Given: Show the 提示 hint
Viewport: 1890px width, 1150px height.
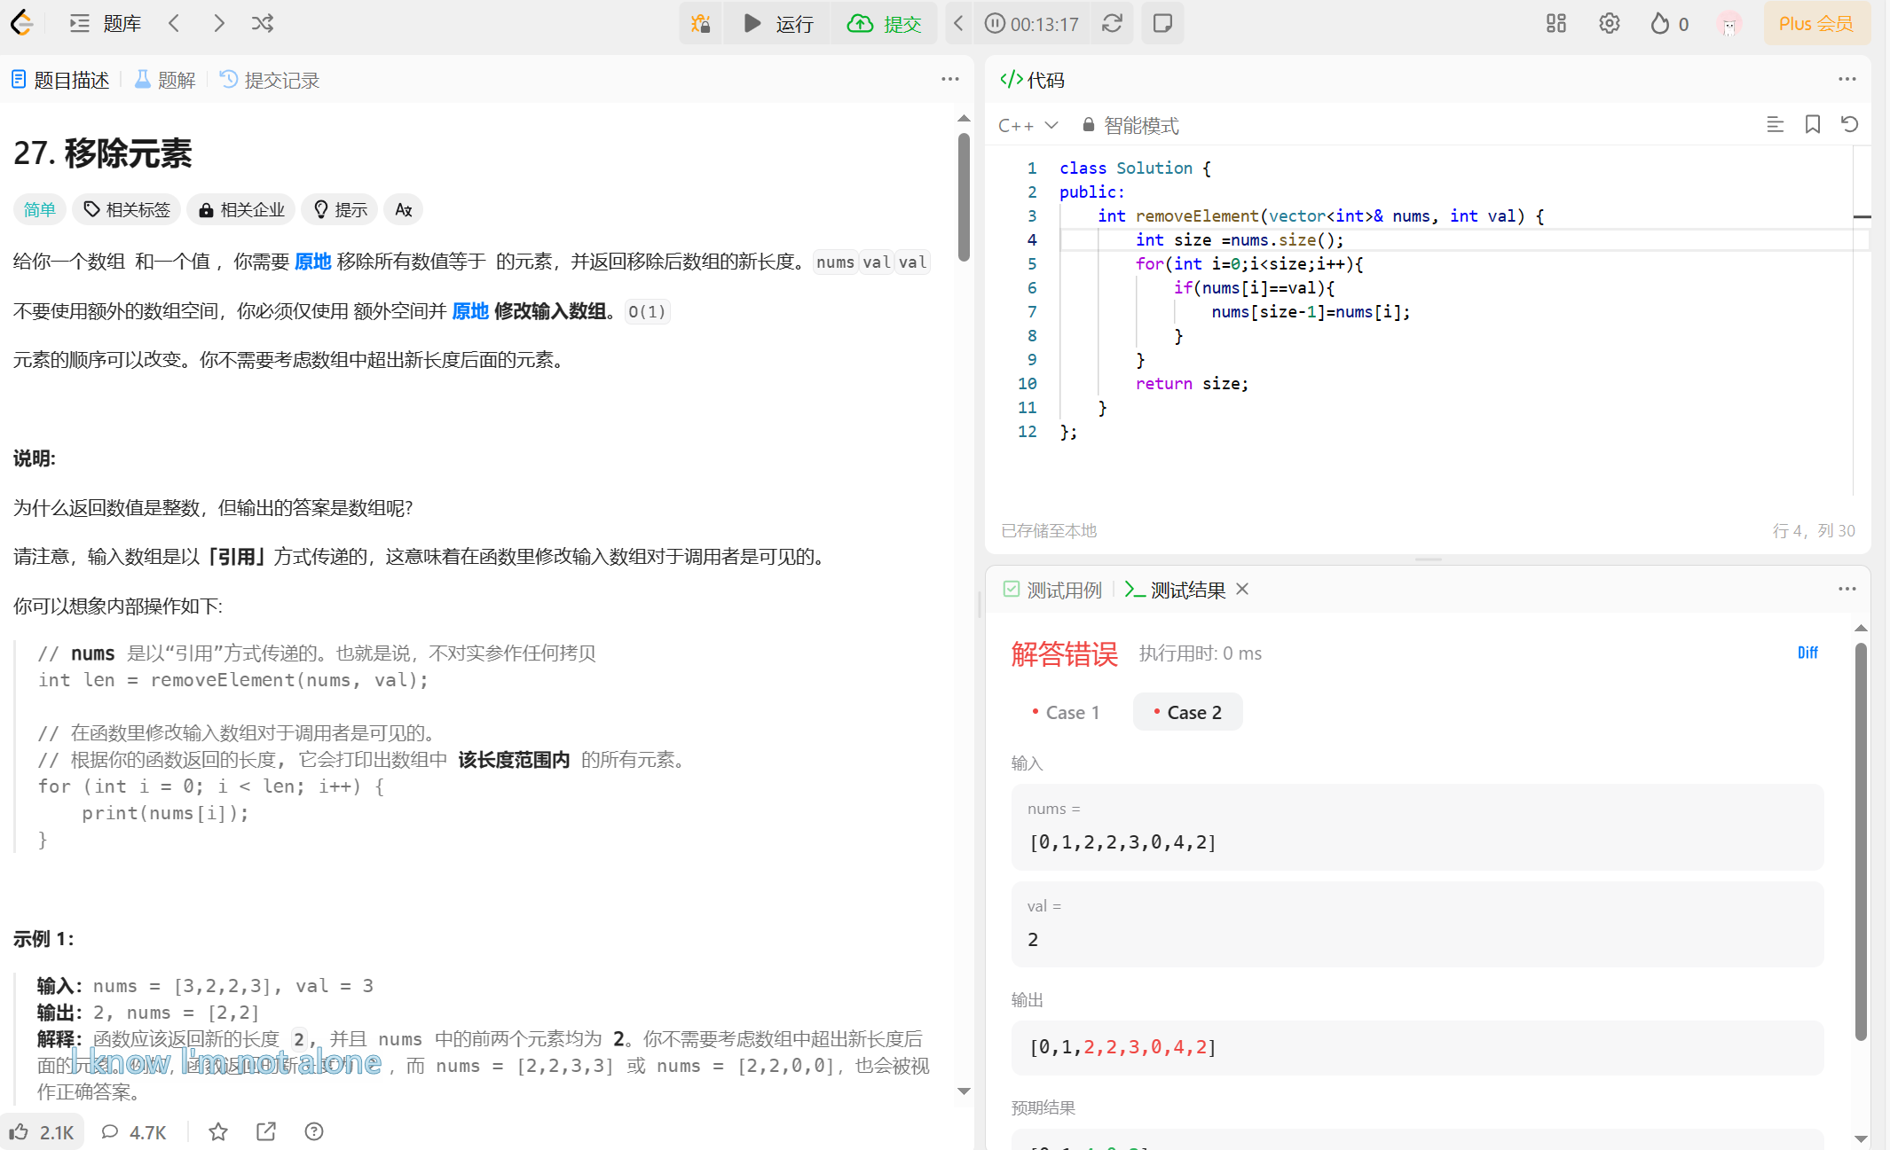Looking at the screenshot, I should pos(341,209).
